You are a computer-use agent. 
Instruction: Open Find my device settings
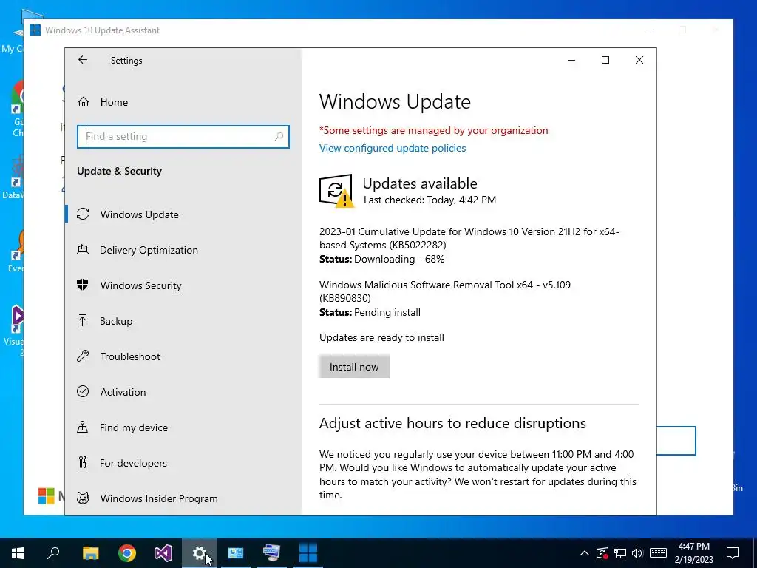[x=183, y=427]
